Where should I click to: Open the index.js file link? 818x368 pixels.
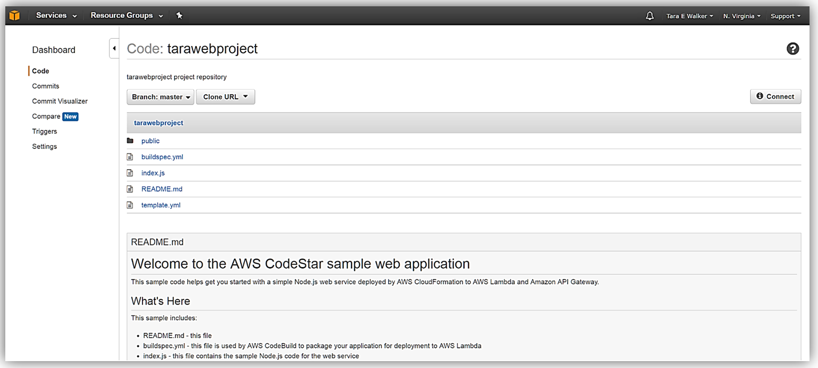[153, 173]
